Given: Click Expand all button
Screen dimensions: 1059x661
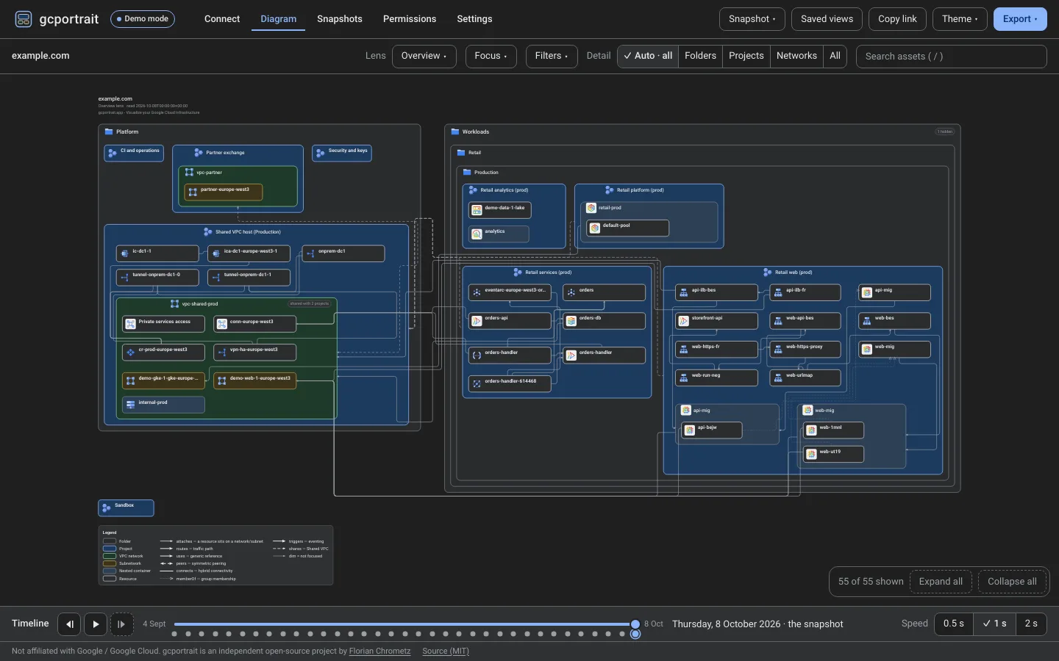Looking at the screenshot, I should point(941,582).
